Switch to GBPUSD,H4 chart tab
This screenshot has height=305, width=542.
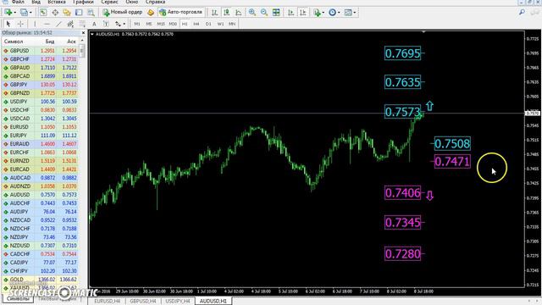pos(143,302)
